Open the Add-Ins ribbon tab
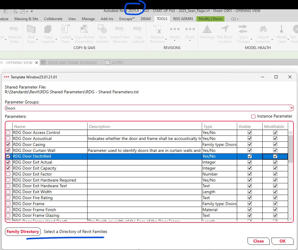Image resolution: width=298 pixels, height=250 pixels. [107, 19]
